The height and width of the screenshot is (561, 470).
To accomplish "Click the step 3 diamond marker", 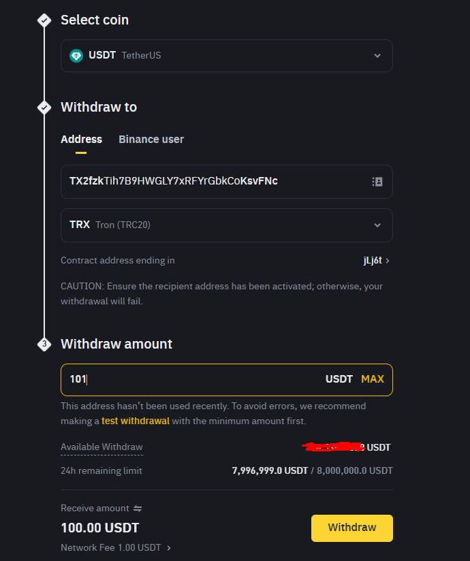I will pos(44,344).
